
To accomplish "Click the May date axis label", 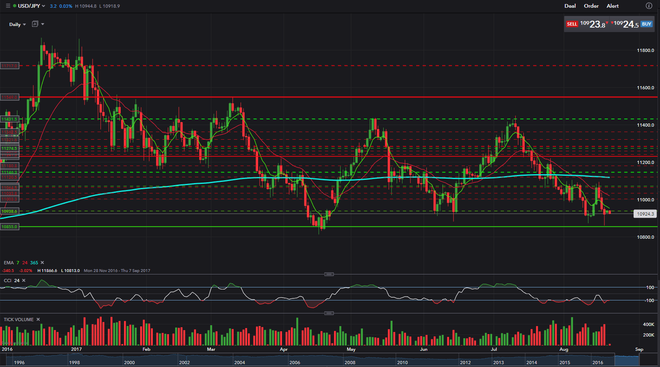I will click(351, 349).
